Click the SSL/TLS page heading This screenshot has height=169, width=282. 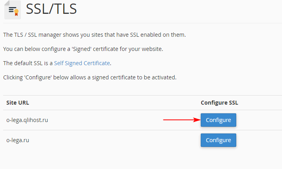coord(51,9)
